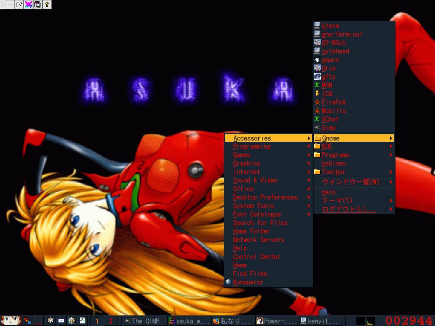435x326 pixels.
Task: Activate The GIMP taskbar window button
Action: (144, 321)
